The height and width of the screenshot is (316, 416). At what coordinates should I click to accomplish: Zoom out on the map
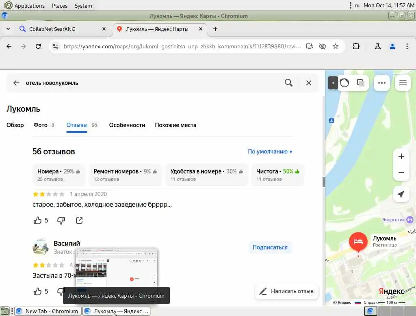coord(401,173)
